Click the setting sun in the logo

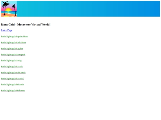click(x=8, y=9)
